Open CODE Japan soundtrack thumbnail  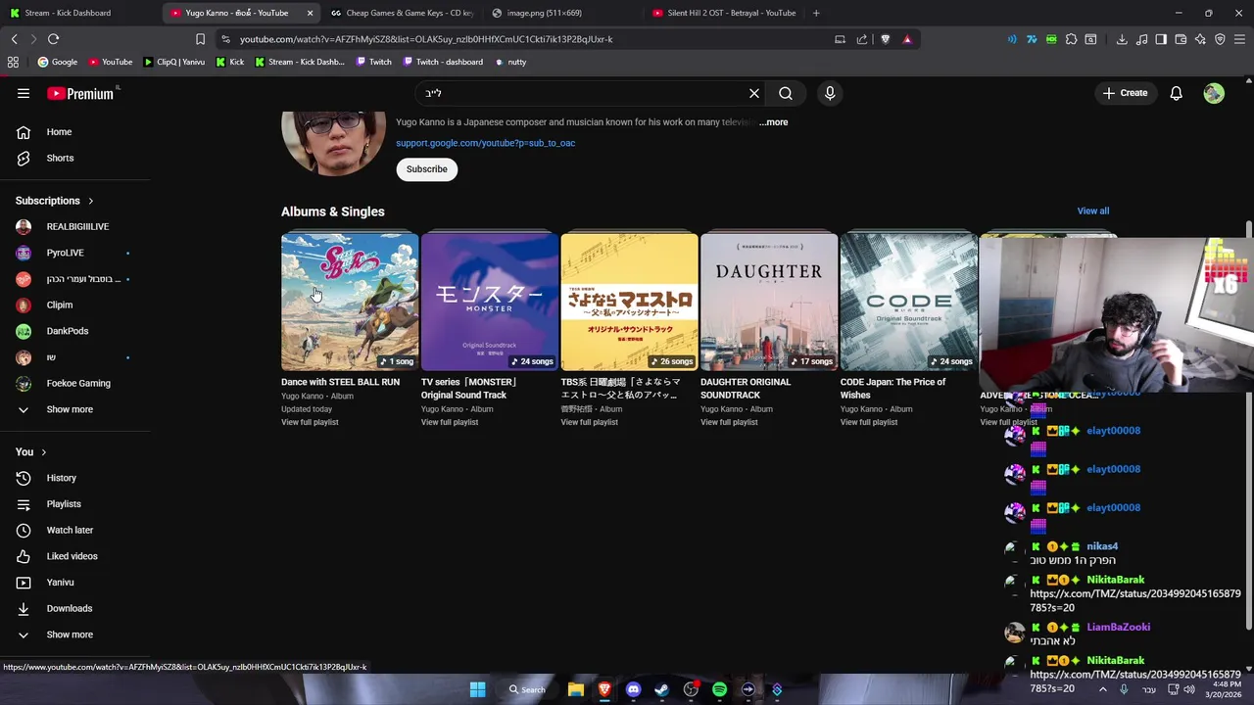tap(909, 302)
